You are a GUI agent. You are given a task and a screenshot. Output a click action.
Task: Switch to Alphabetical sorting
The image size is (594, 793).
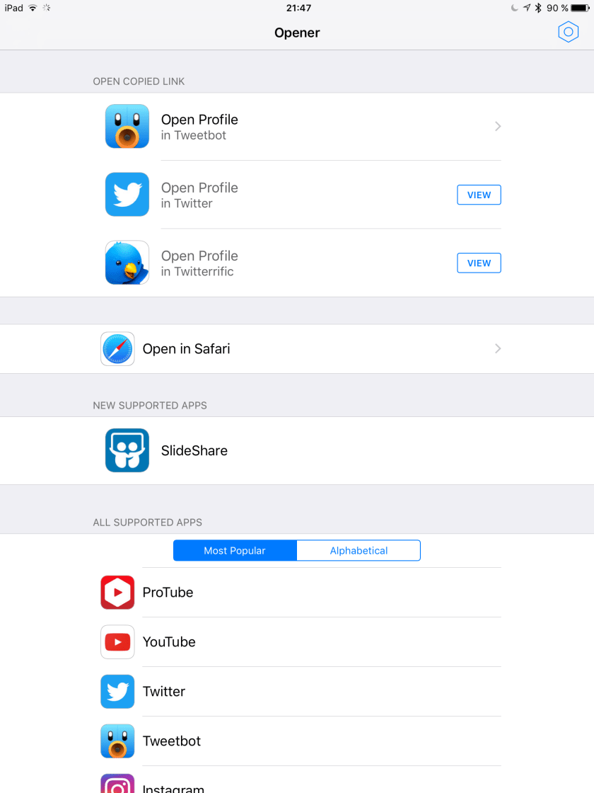click(x=359, y=550)
